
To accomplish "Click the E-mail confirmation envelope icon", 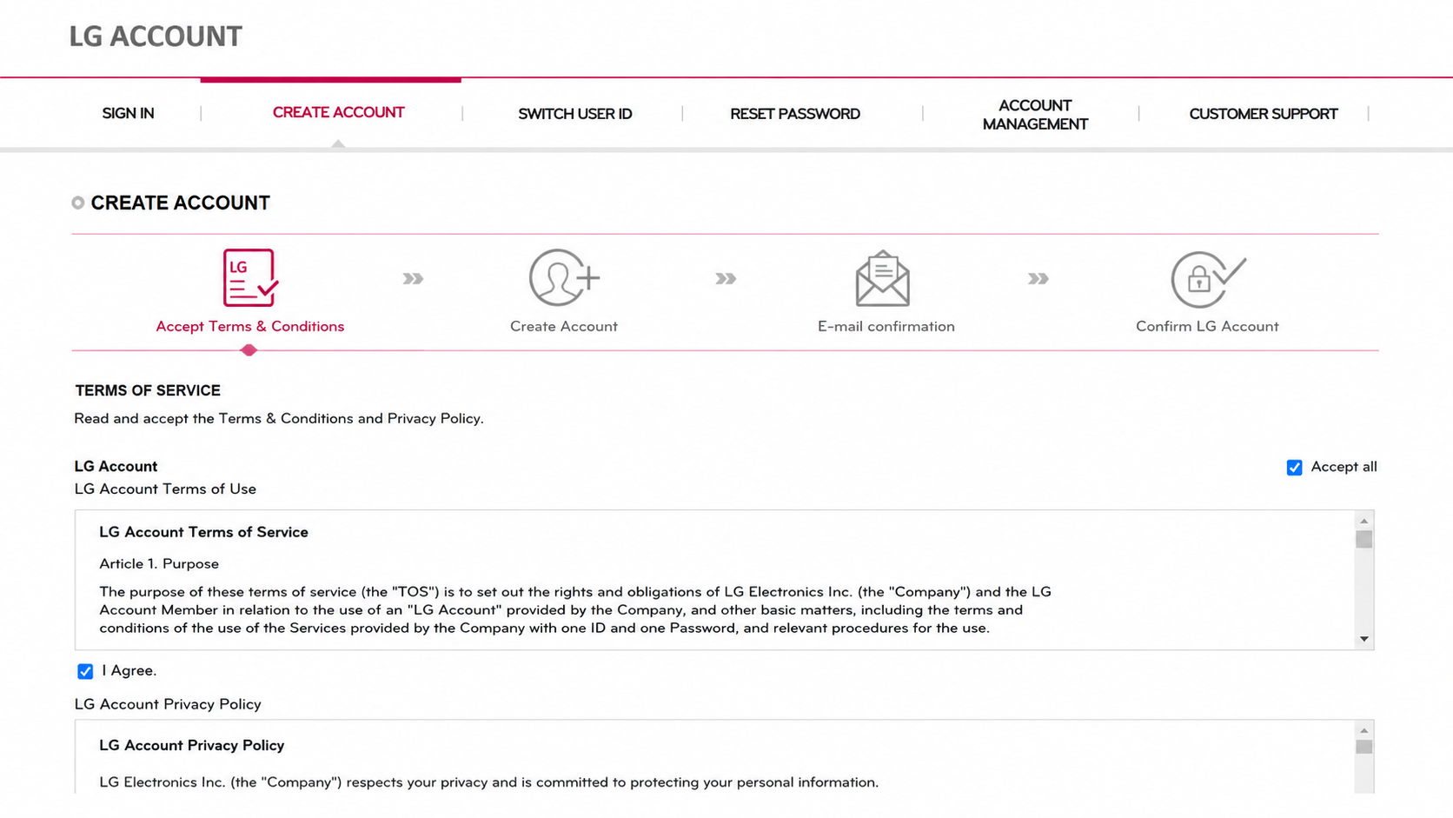I will (x=883, y=278).
